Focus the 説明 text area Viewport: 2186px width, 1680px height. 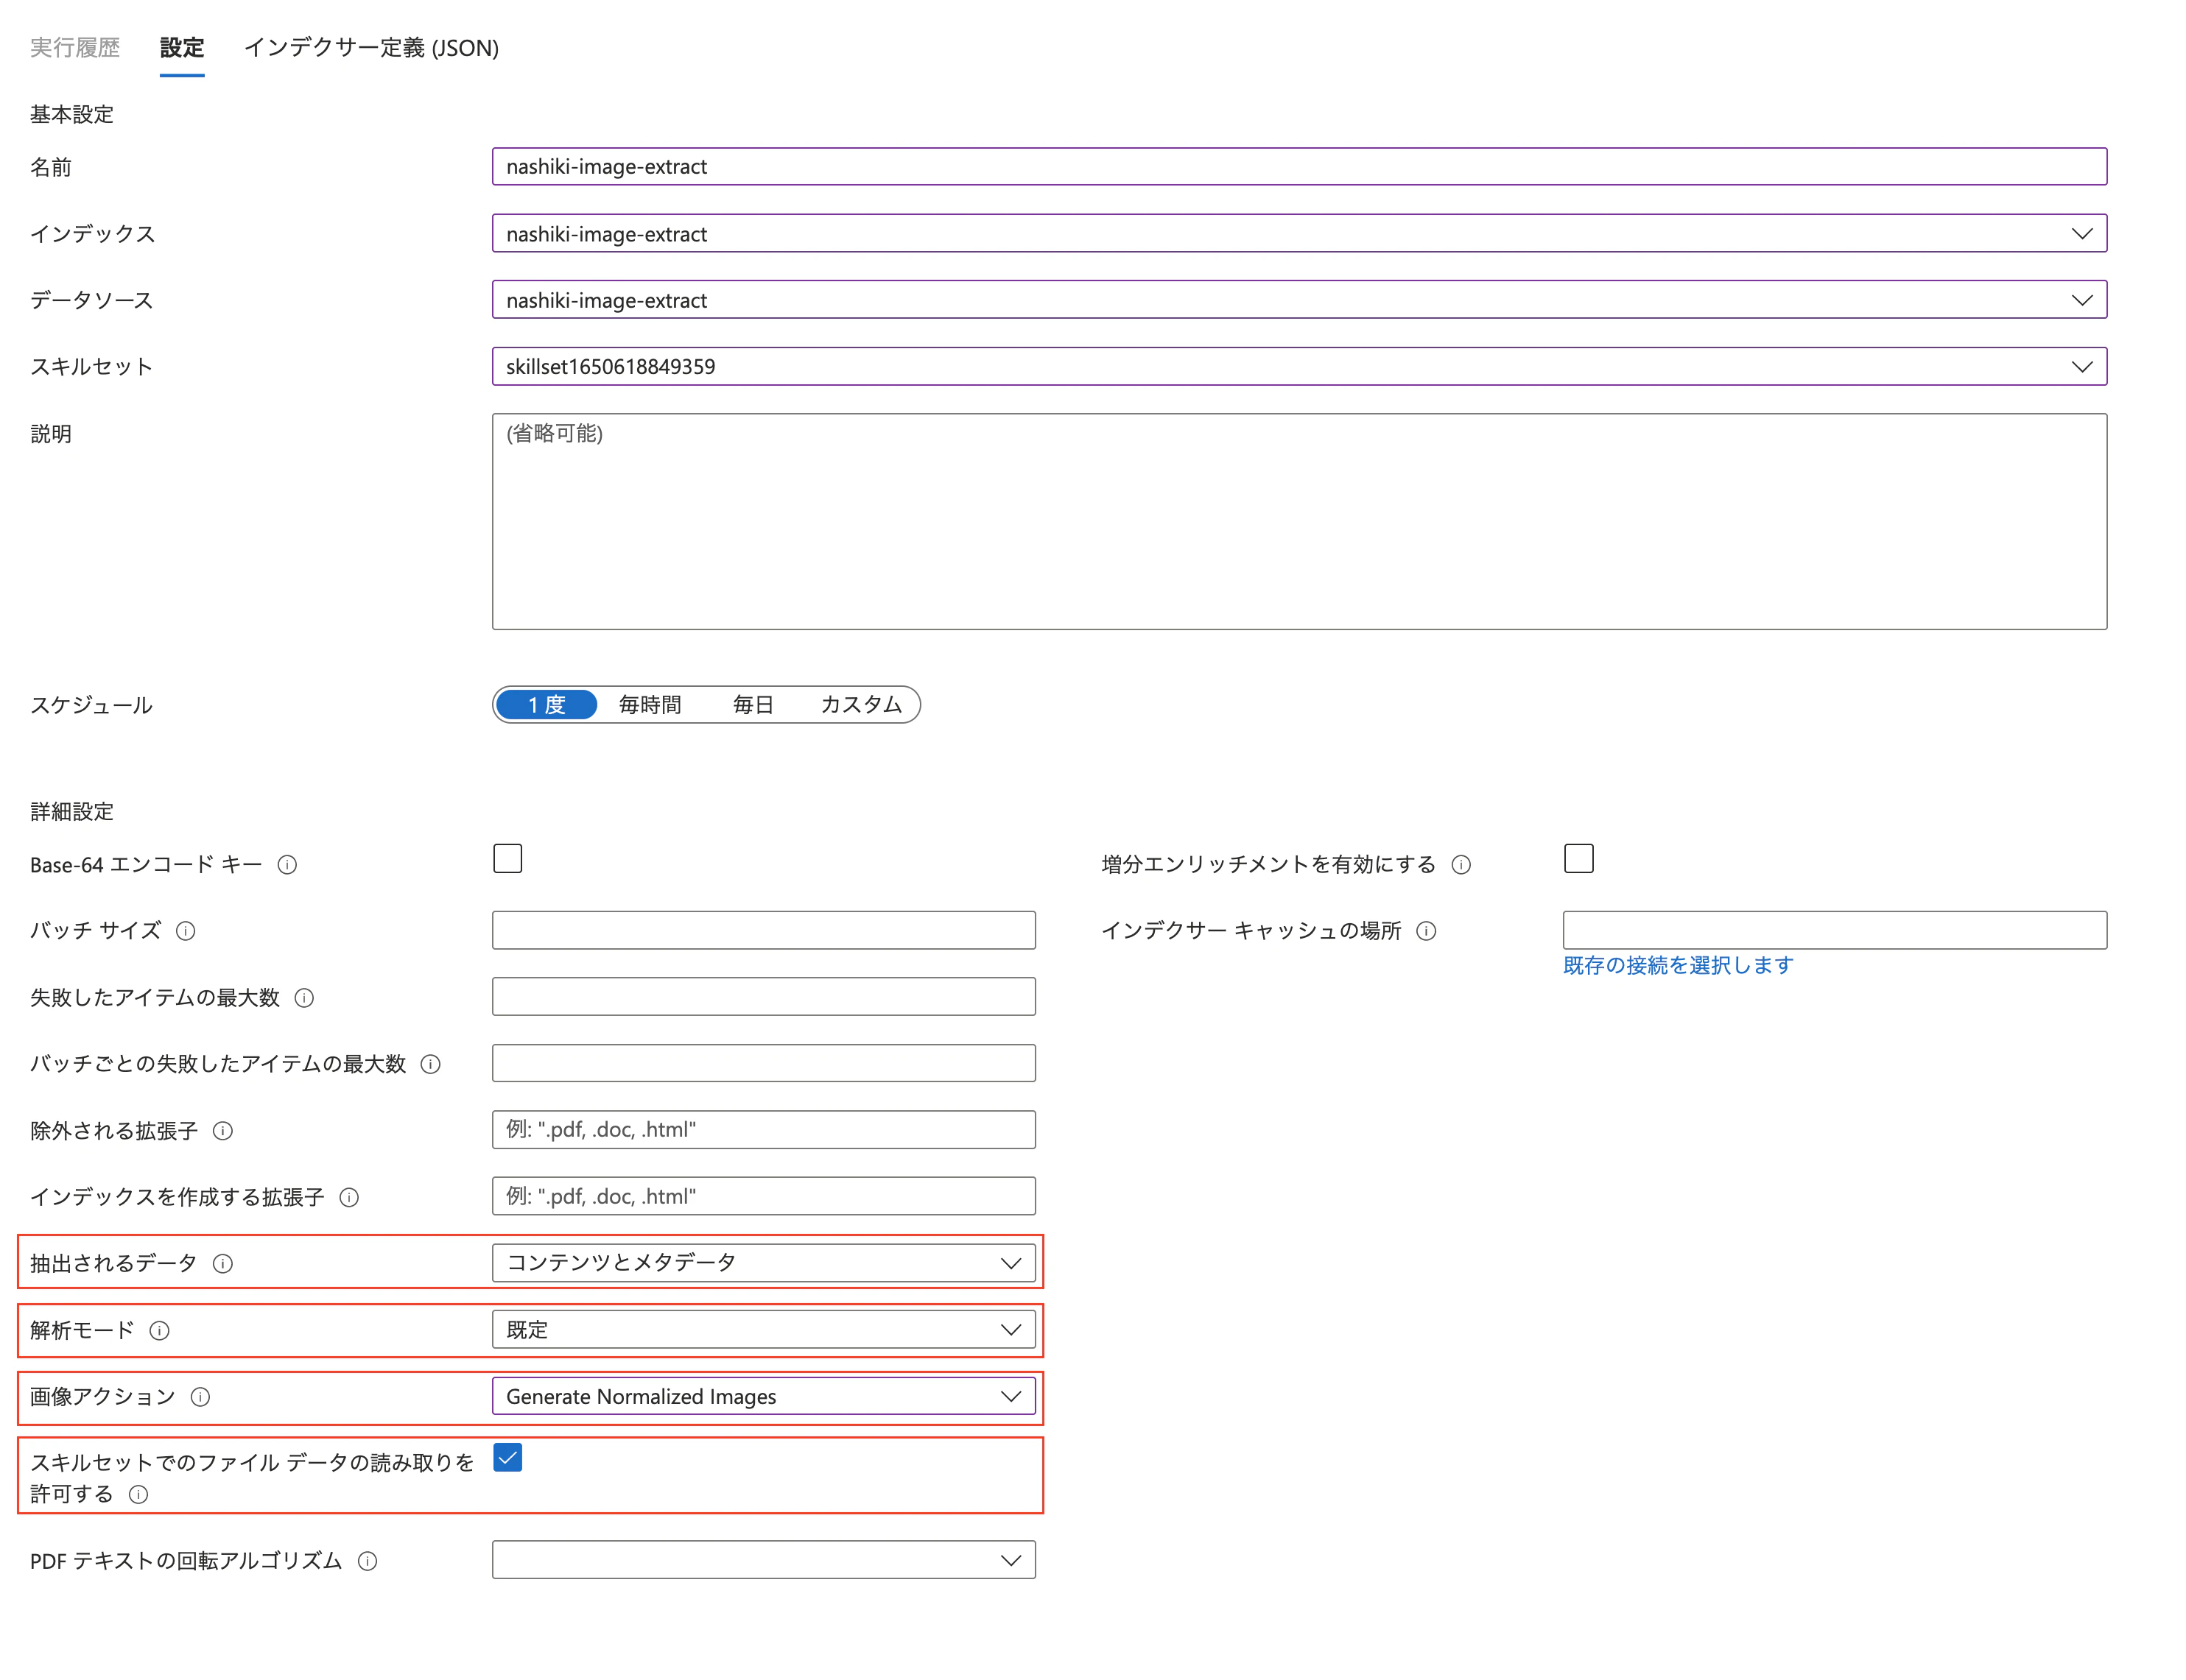(1298, 522)
